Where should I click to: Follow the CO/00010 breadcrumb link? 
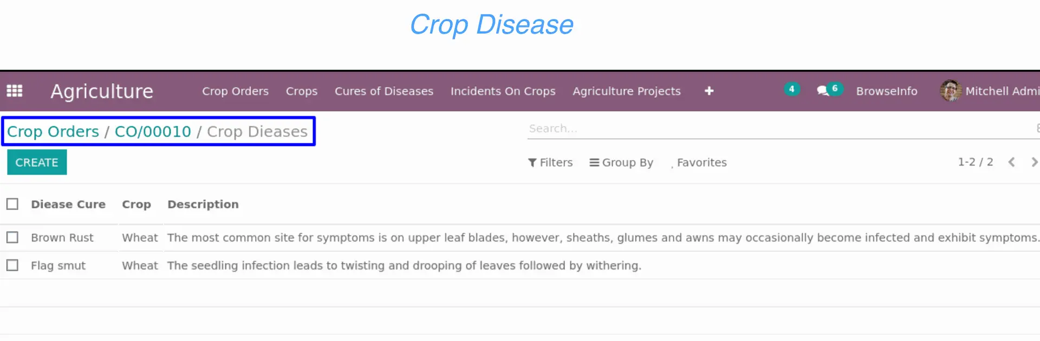pyautogui.click(x=153, y=132)
